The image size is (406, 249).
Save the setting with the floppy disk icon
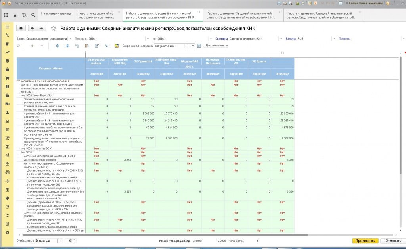pyautogui.click(x=199, y=46)
